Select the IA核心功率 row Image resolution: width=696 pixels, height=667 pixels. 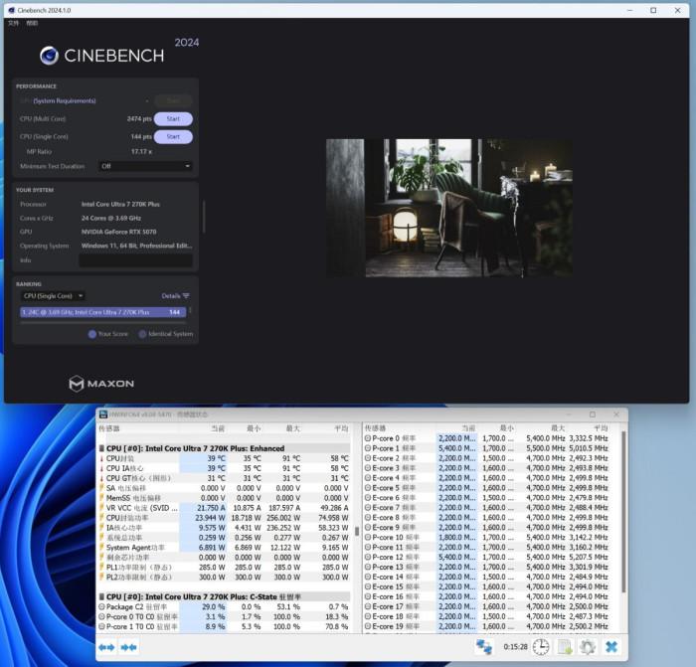224,528
